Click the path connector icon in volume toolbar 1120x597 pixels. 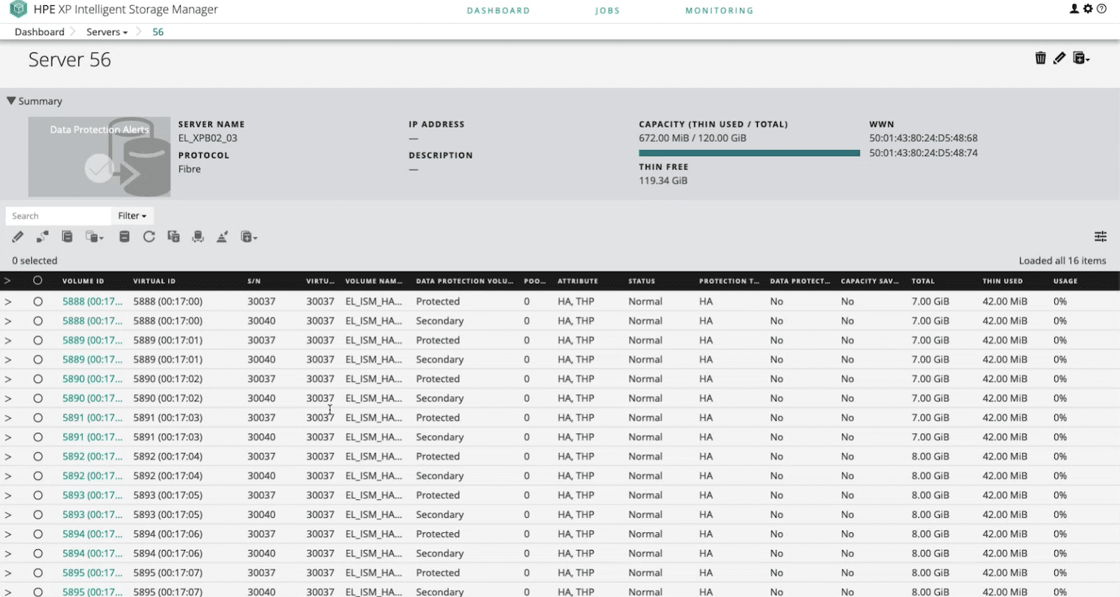pyautogui.click(x=43, y=237)
